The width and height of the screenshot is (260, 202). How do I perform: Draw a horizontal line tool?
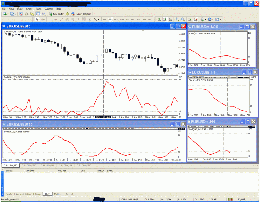click(x=56, y=20)
